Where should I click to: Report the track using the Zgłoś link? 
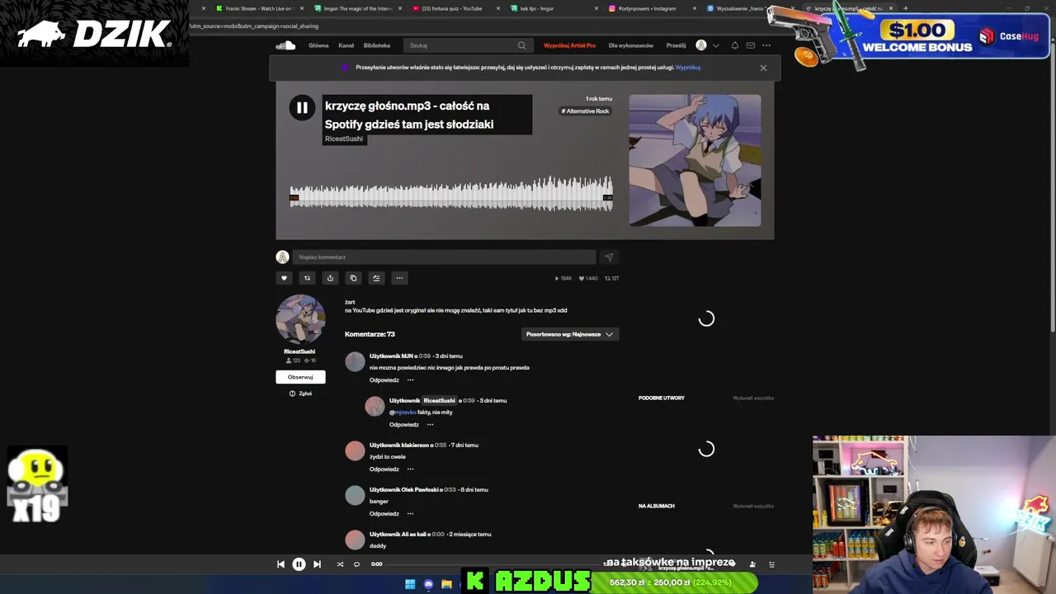click(x=300, y=394)
